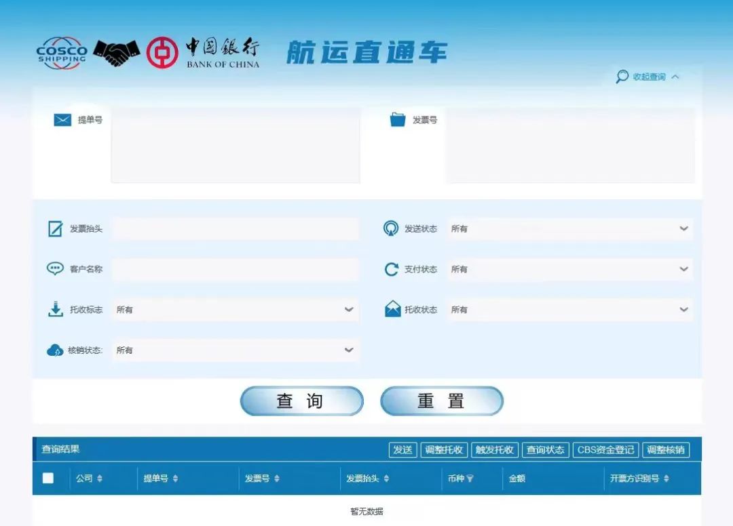Tick the select-all checkbox in results header
Screen dimensions: 733x526
point(48,478)
